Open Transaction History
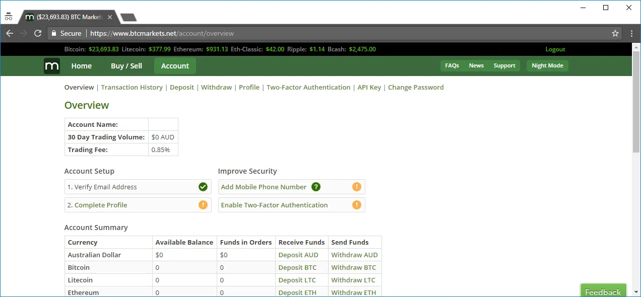 pos(132,87)
